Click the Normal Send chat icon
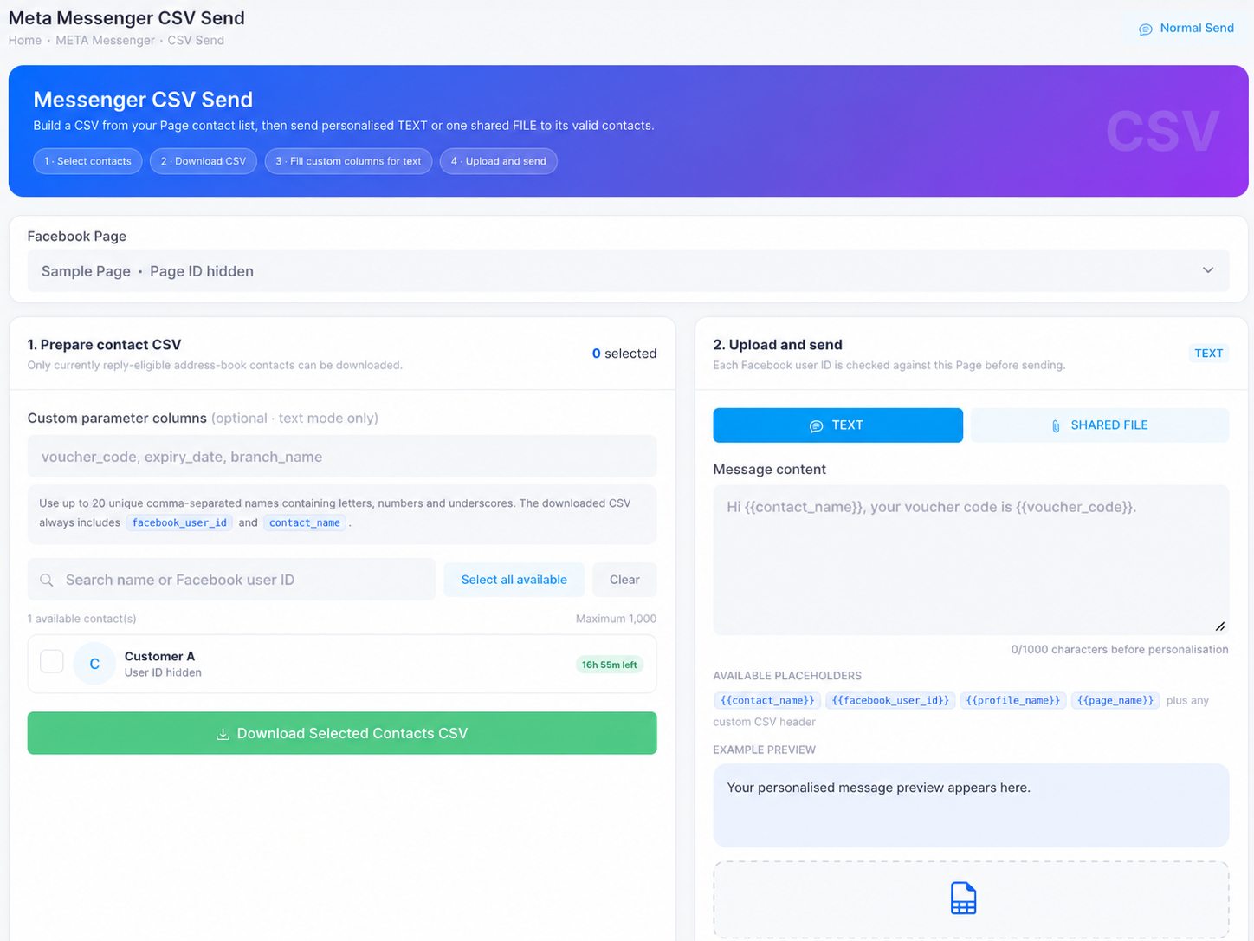The height and width of the screenshot is (941, 1254). [x=1145, y=29]
